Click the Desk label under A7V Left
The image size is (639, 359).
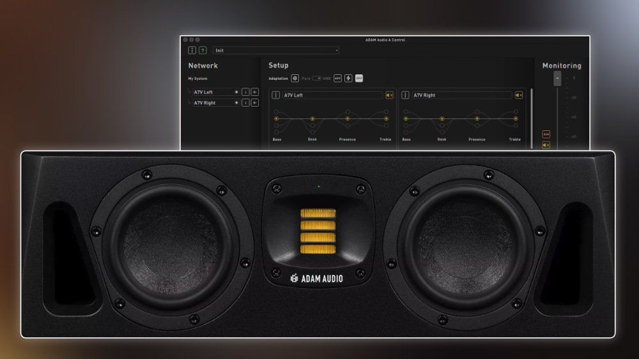[312, 139]
